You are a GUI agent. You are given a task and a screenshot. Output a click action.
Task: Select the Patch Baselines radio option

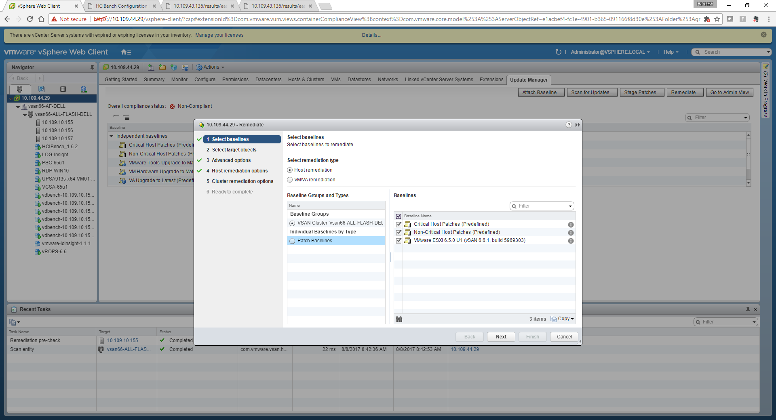[x=292, y=241]
